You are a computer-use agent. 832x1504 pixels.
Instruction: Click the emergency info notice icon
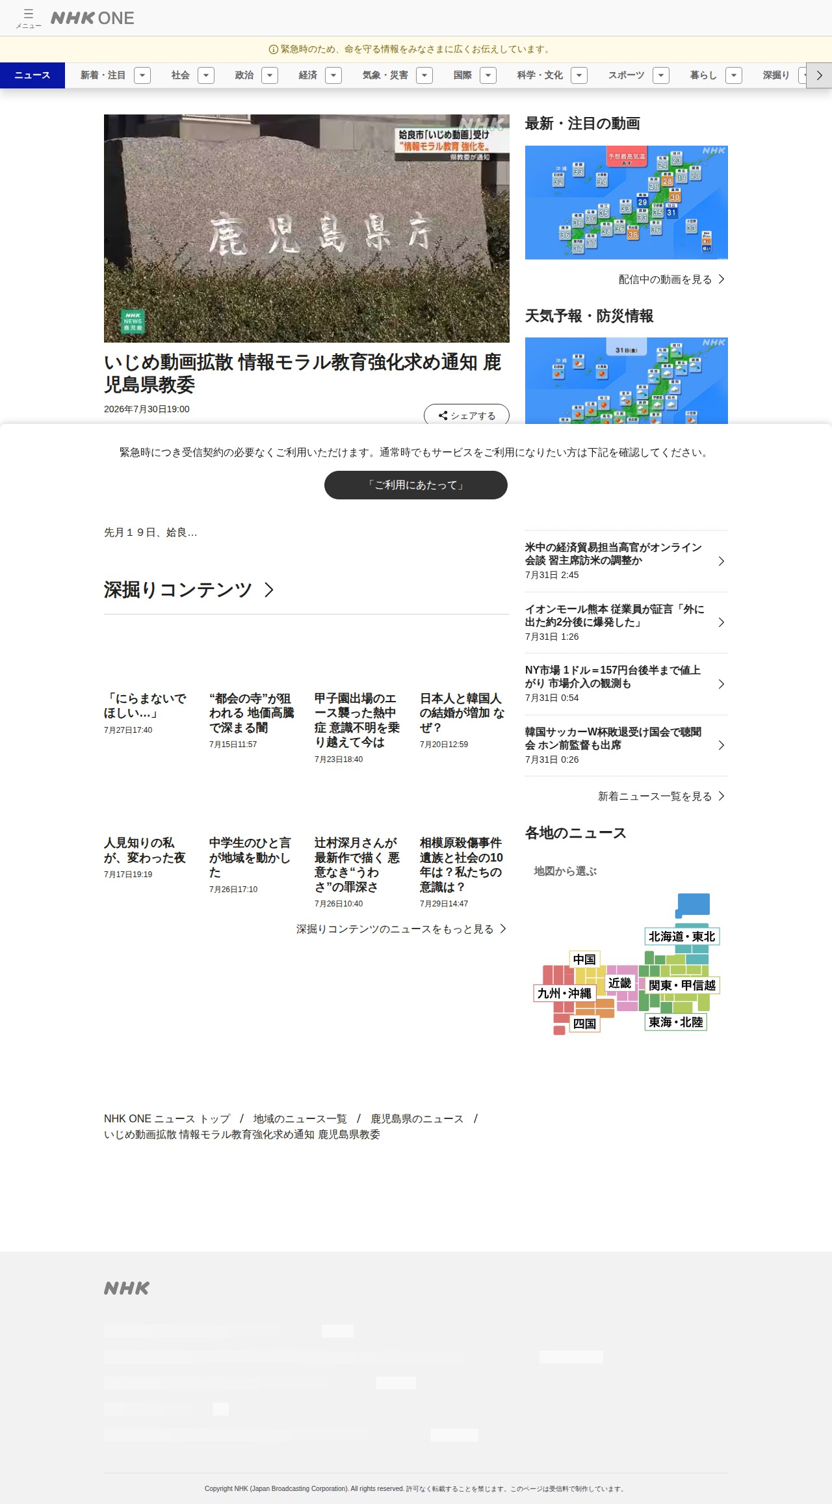click(273, 49)
